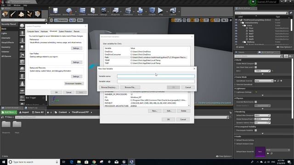Click the Launch toolbar icon
This screenshot has height=165, width=294.
[173, 11]
